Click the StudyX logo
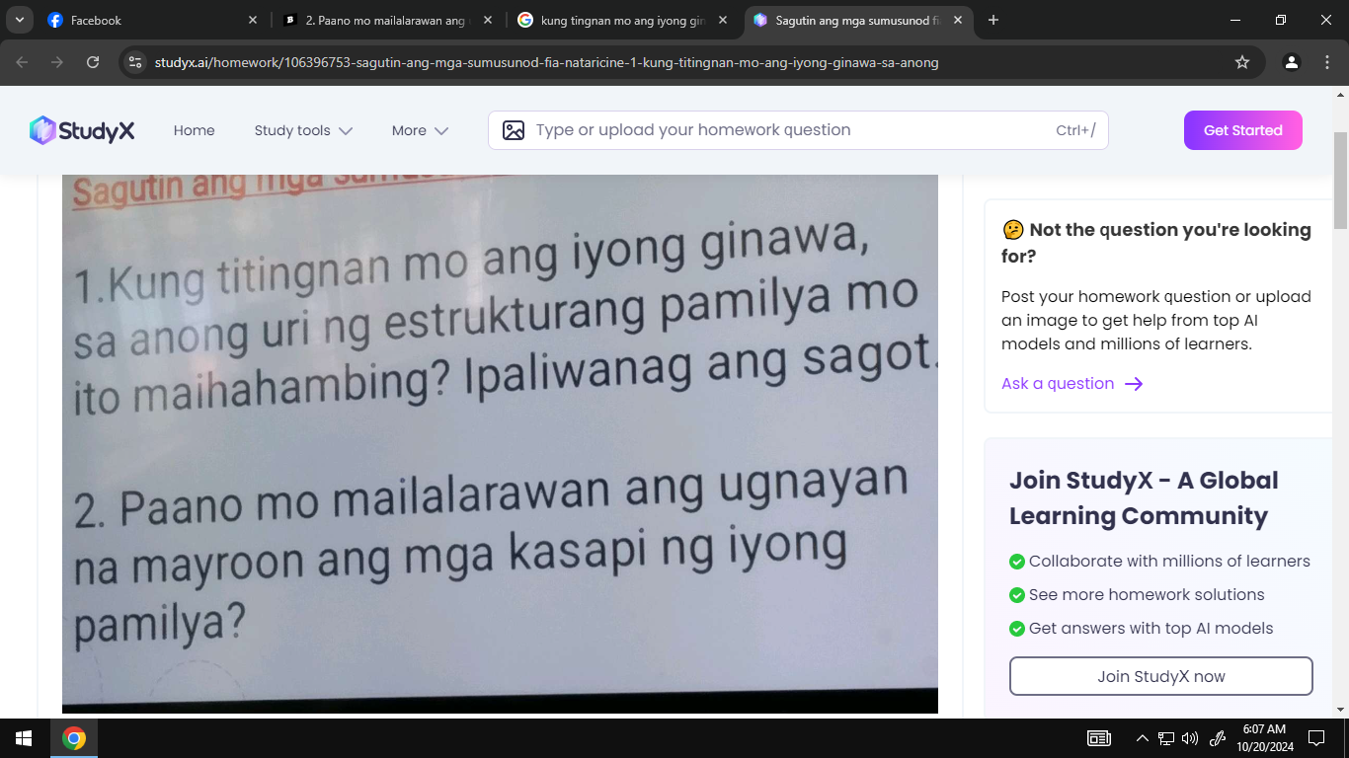This screenshot has height=758, width=1349. tap(81, 130)
